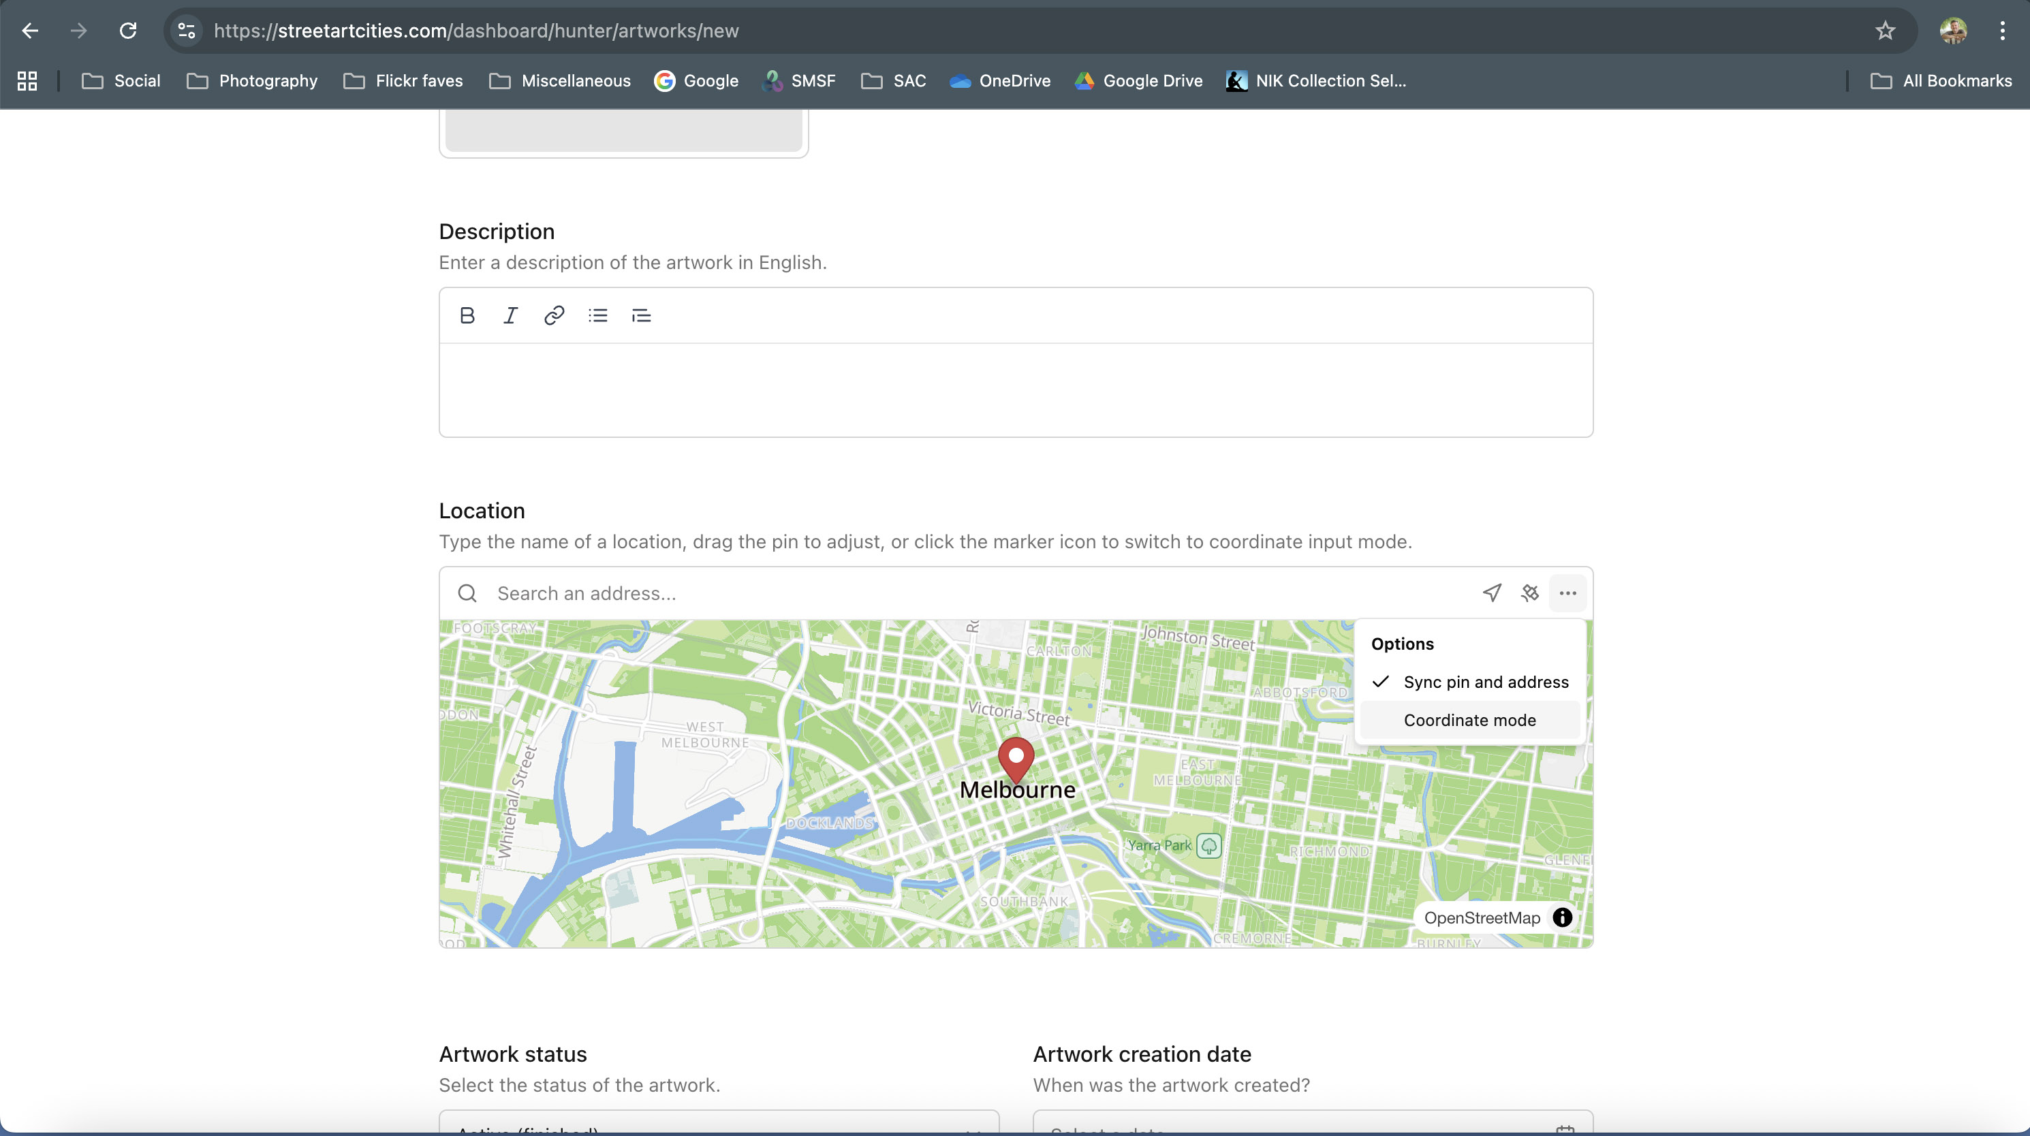
Task: Use my current location arrow icon
Action: click(x=1492, y=593)
